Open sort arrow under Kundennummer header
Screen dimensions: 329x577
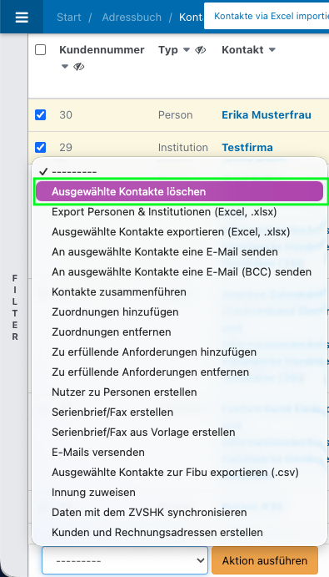(65, 67)
